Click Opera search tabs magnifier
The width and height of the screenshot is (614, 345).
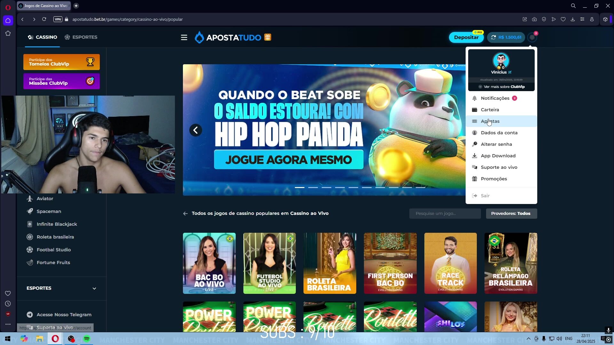click(x=573, y=6)
